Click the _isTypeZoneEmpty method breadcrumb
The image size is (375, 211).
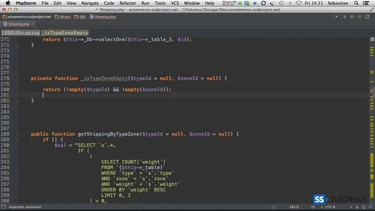pyautogui.click(x=65, y=33)
